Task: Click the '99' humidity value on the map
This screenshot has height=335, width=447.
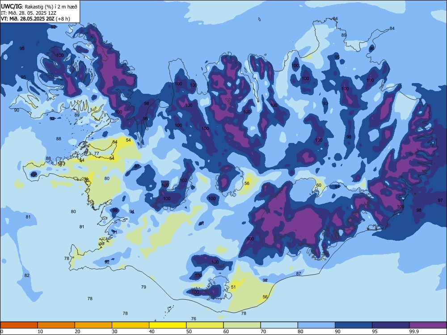Action: (x=115, y=210)
